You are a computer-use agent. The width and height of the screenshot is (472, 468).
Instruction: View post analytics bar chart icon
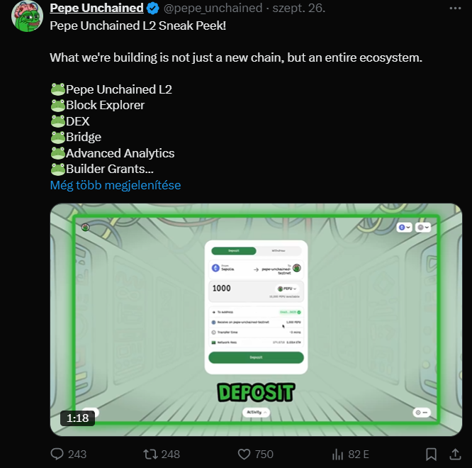337,454
